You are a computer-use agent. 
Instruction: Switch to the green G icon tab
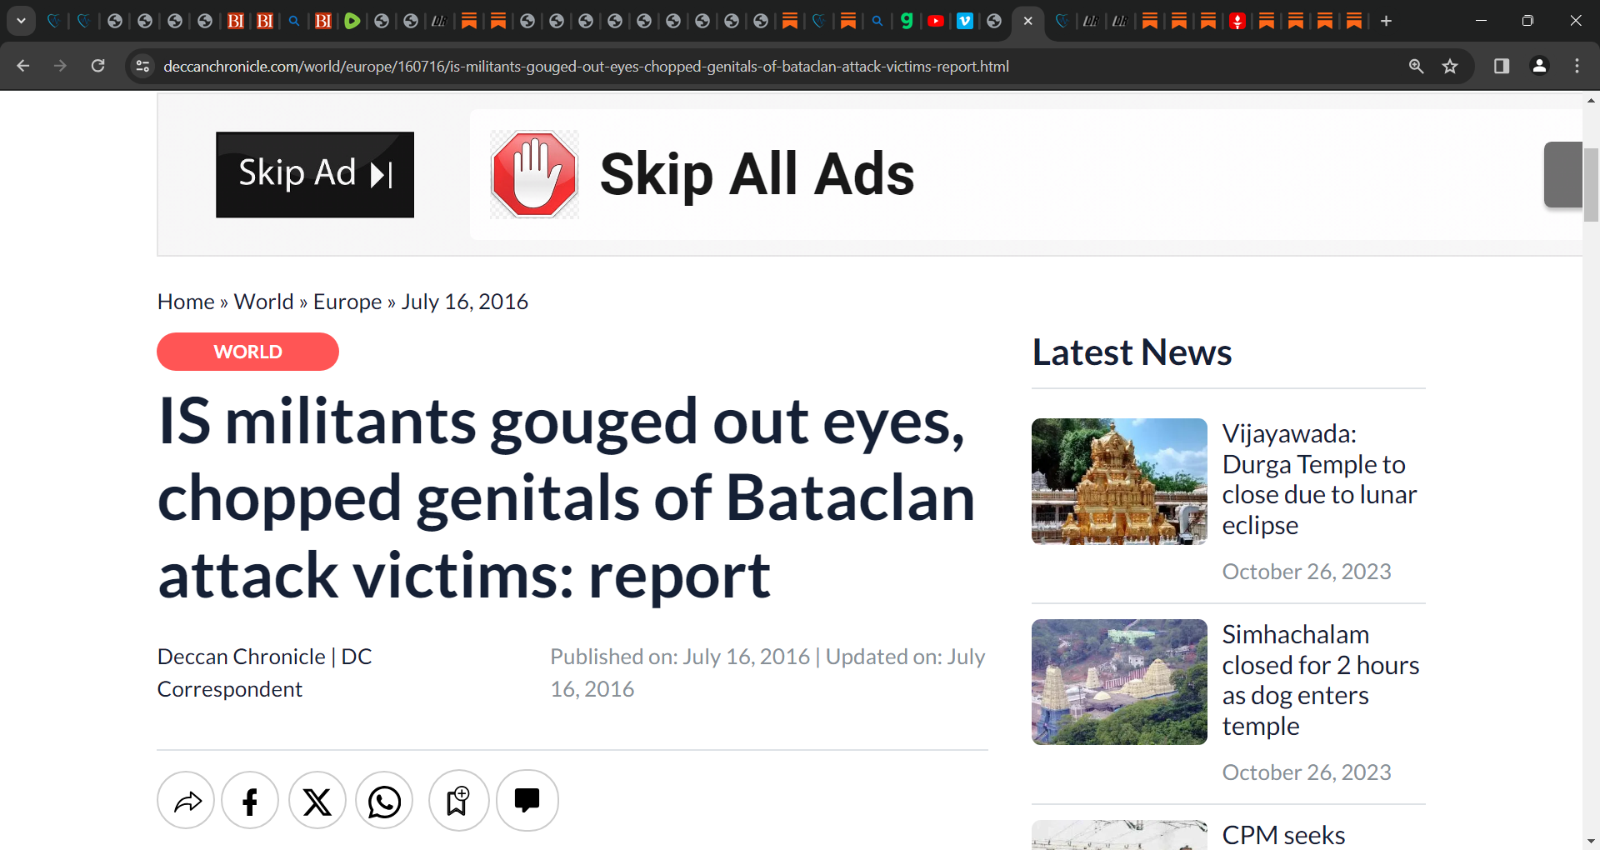[x=907, y=21]
